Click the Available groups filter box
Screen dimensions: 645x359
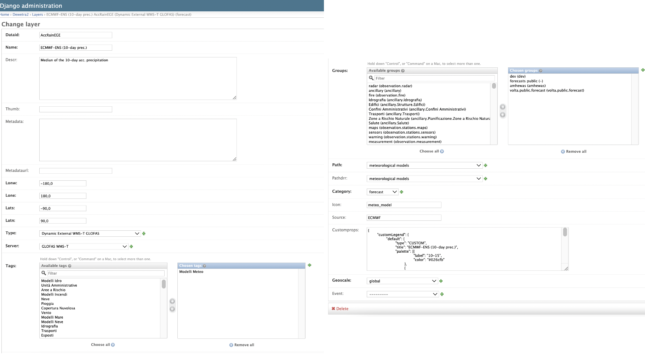(x=435, y=78)
